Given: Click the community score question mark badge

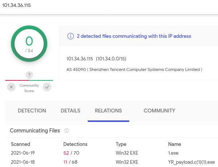Looking at the screenshot, I should click(29, 75).
